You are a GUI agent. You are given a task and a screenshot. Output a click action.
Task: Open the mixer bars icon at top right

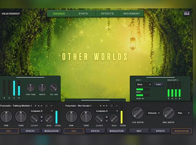(187, 14)
